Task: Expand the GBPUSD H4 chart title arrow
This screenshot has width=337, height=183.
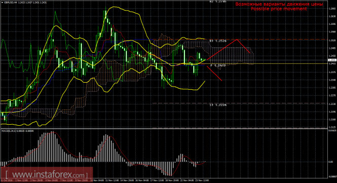Action: [2, 3]
